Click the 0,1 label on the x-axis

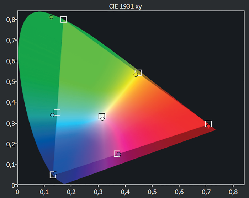pos(44,191)
